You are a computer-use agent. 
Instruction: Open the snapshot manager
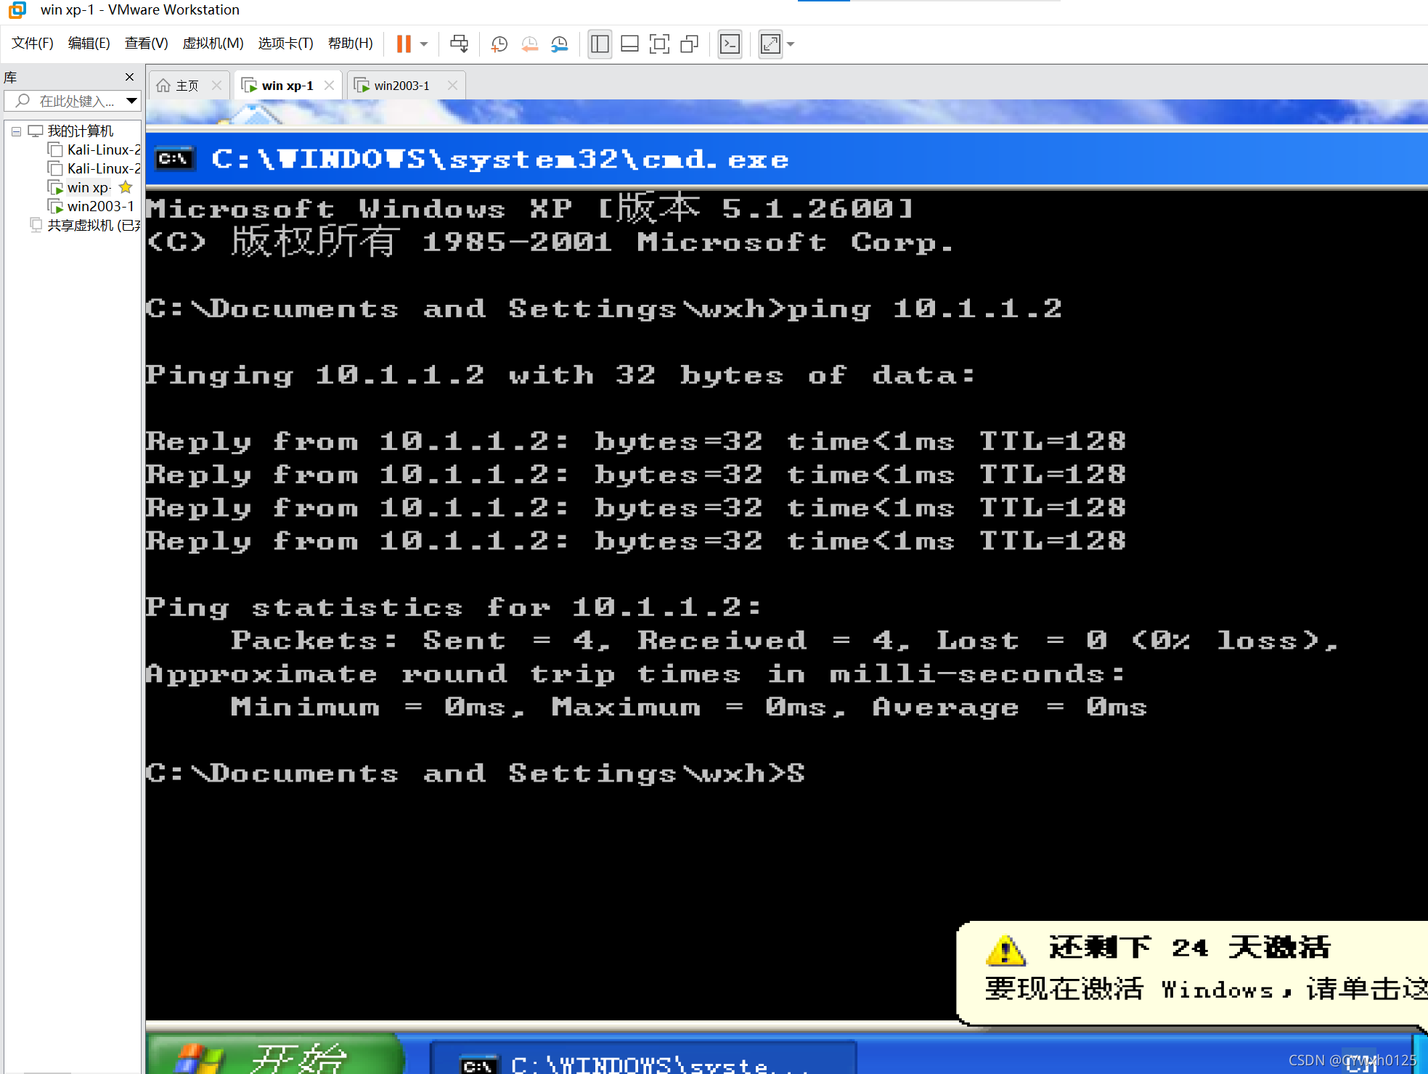coord(559,44)
